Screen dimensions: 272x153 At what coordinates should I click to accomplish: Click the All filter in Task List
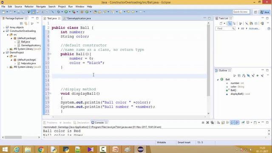[242, 28]
